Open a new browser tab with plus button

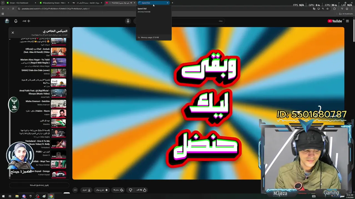[x=173, y=3]
